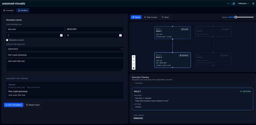
Task: Switch to the Visualizer tab
Action: pos(9,10)
